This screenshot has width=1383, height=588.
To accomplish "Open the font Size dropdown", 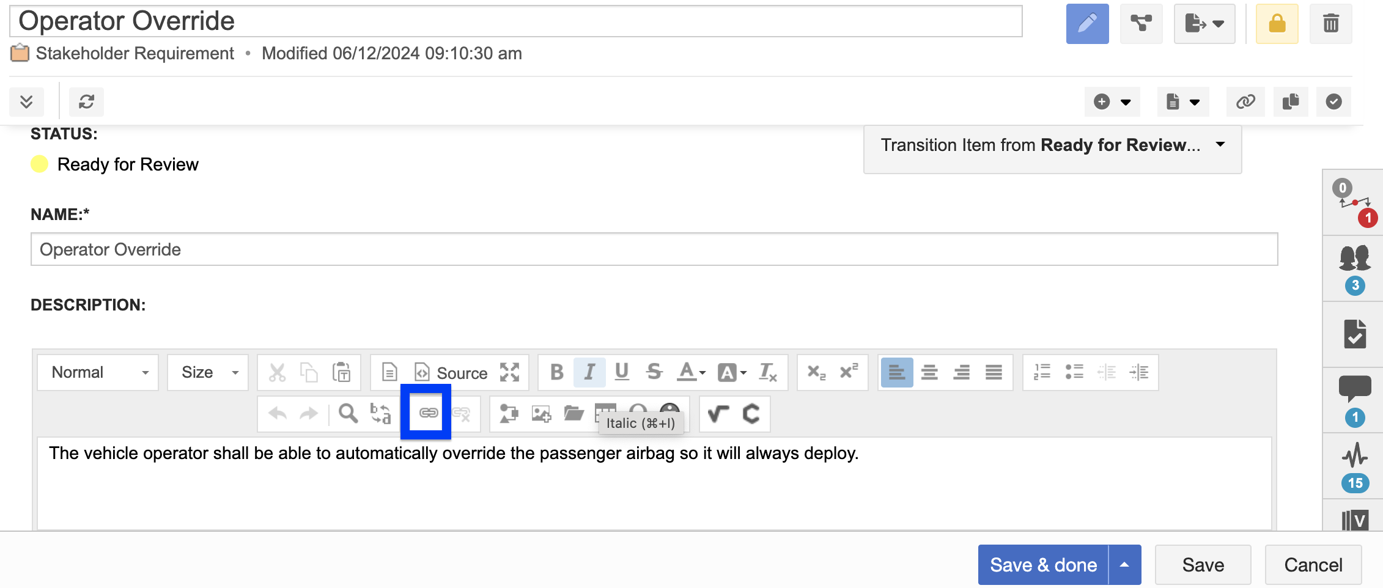I will [x=208, y=372].
